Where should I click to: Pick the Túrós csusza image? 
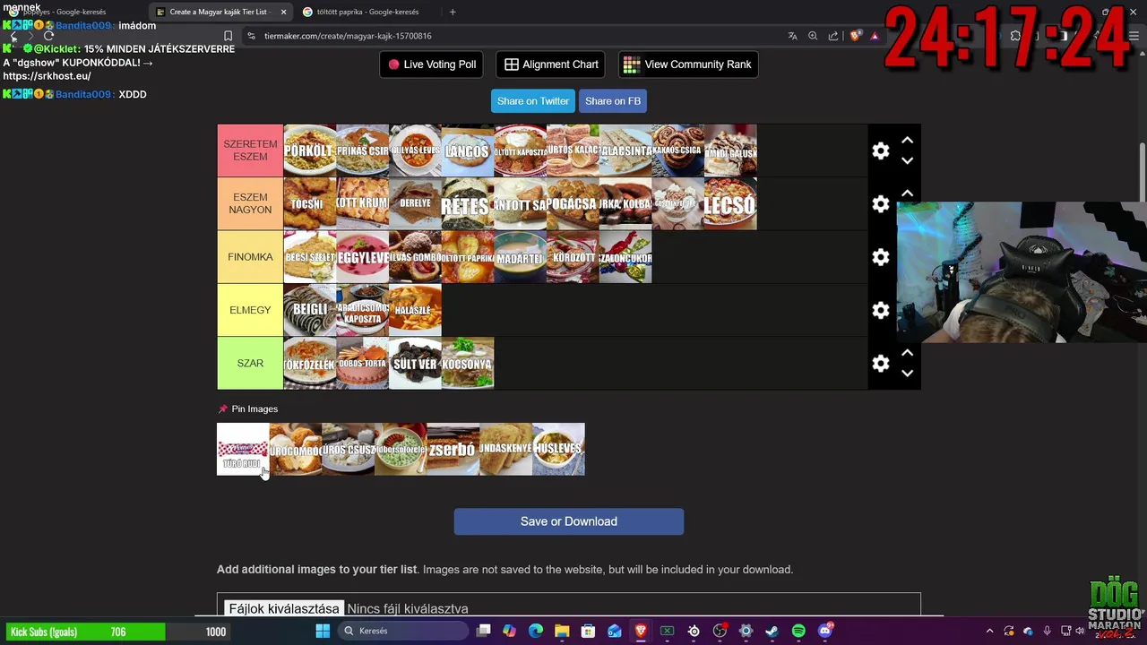click(x=348, y=449)
